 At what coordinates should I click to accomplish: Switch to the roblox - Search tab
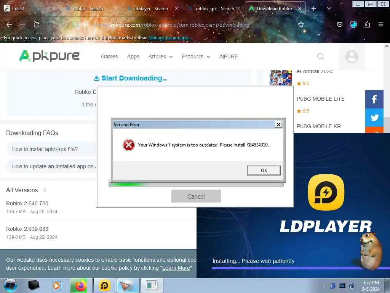(x=88, y=8)
